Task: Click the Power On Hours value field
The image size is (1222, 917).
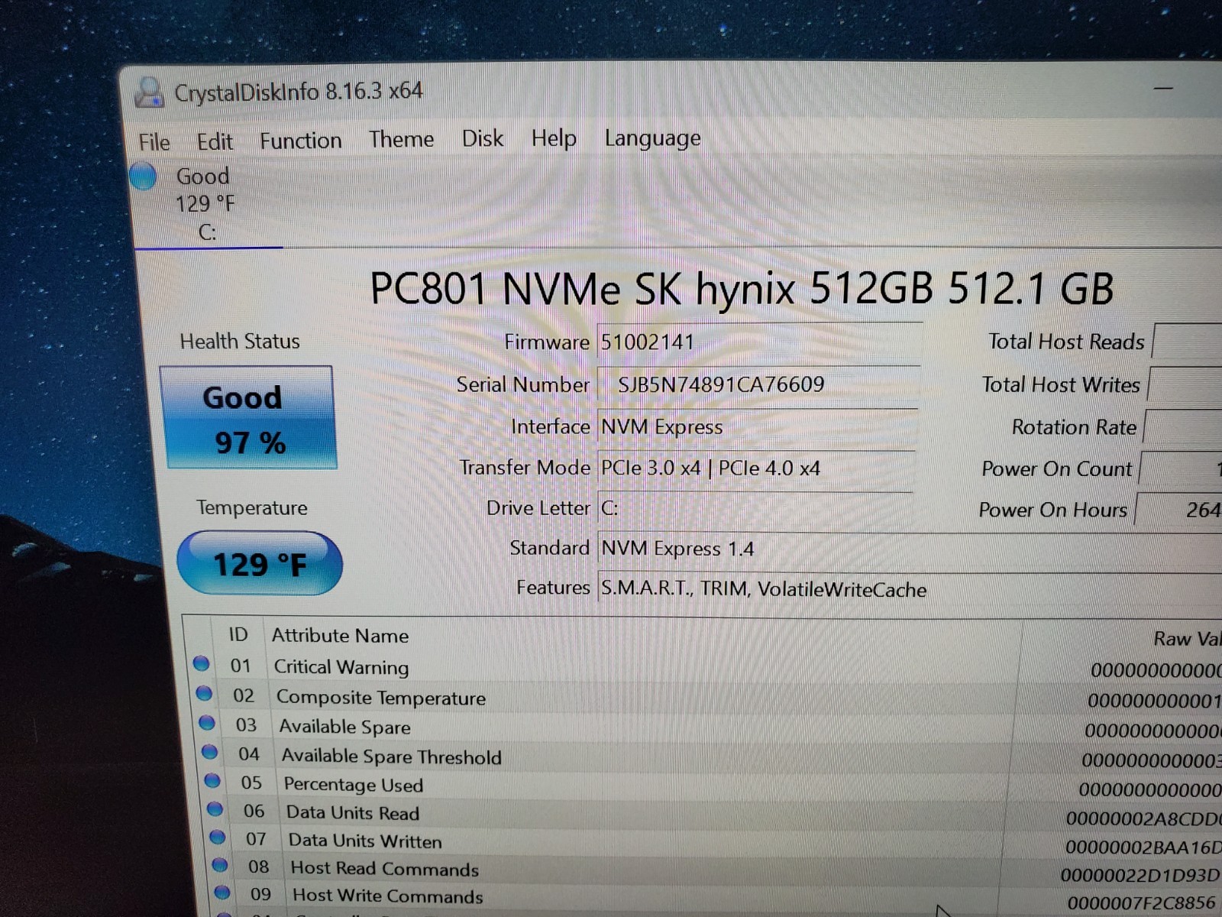Action: (x=1178, y=509)
